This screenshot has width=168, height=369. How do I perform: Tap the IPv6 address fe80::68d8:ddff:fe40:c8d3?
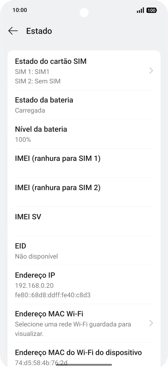(x=53, y=295)
